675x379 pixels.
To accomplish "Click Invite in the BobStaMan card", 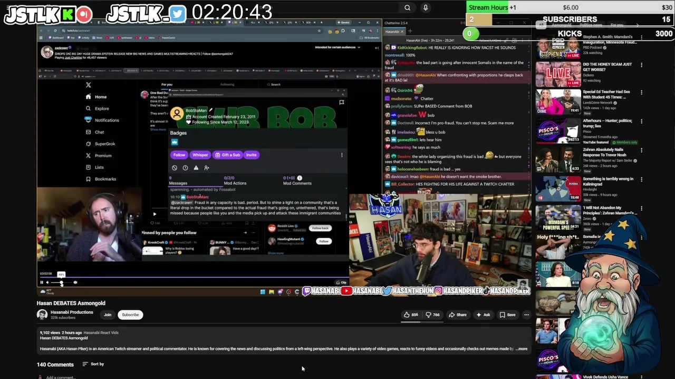I will (x=251, y=155).
